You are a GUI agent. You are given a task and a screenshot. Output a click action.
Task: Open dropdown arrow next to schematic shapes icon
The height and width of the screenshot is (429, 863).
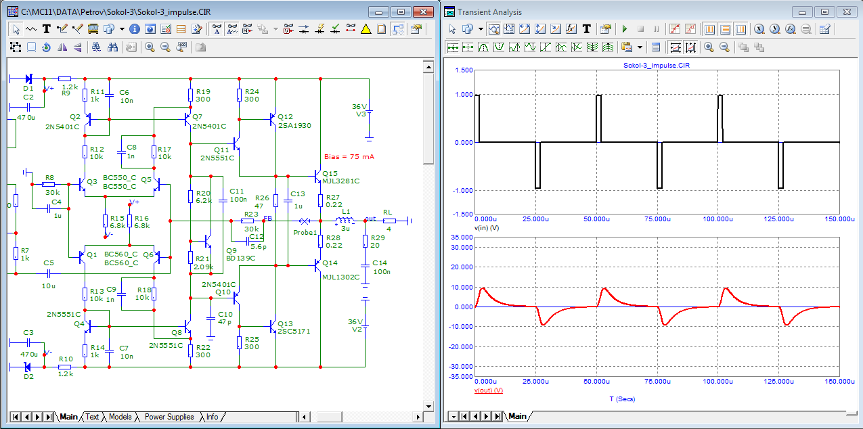(x=122, y=29)
